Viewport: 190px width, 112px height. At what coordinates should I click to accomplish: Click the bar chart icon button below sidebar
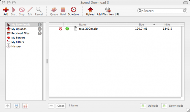25,106
